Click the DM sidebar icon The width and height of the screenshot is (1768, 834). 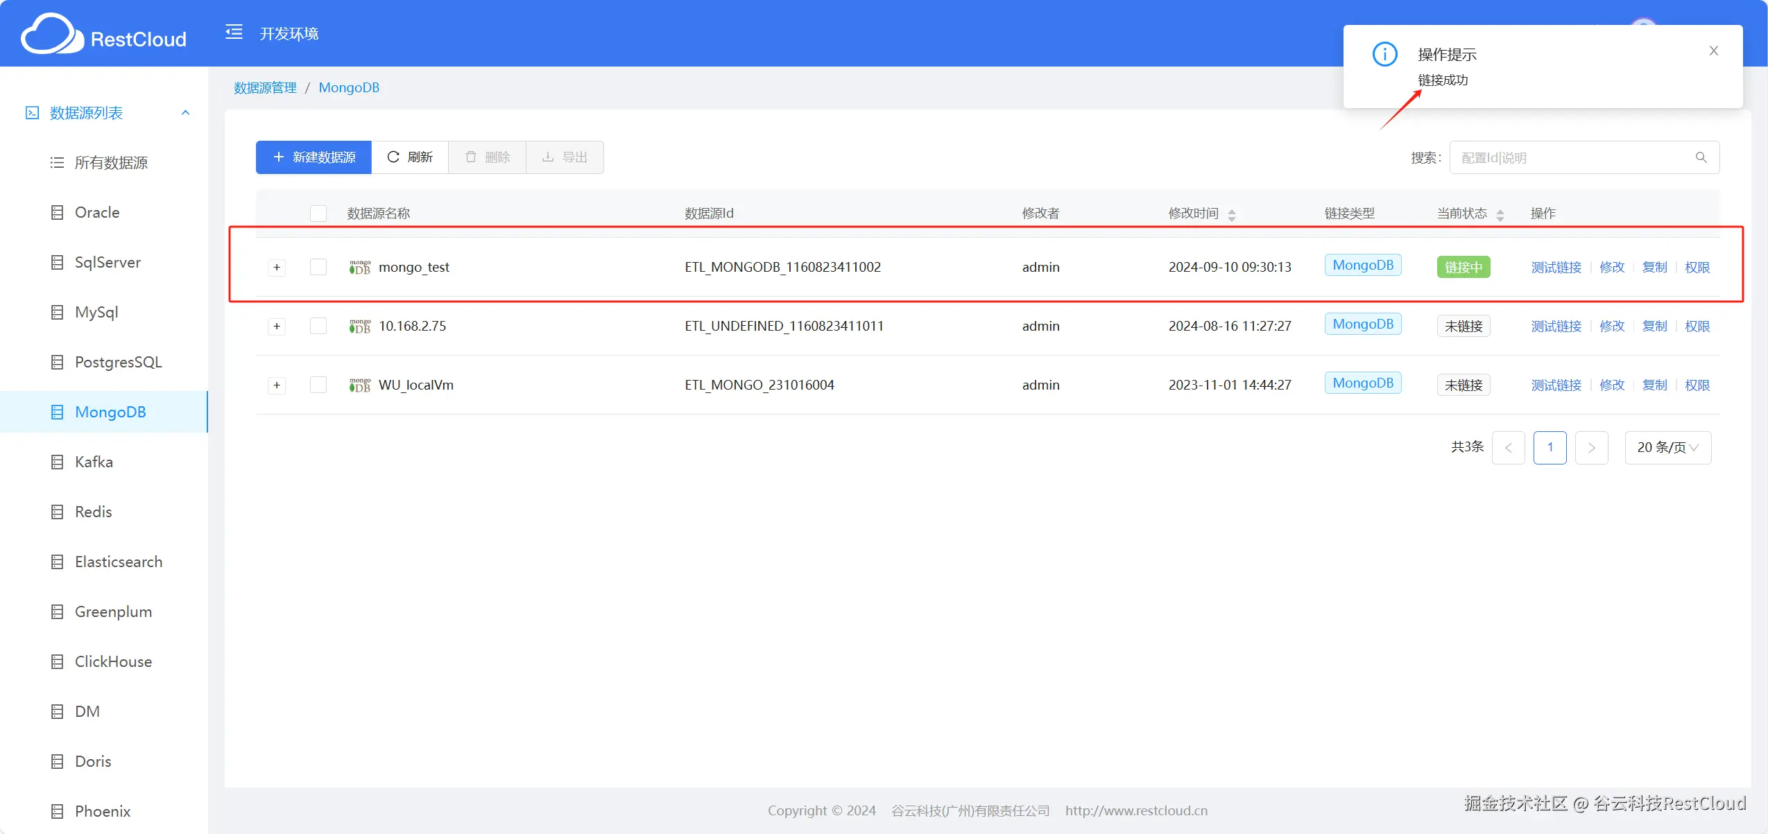(58, 711)
